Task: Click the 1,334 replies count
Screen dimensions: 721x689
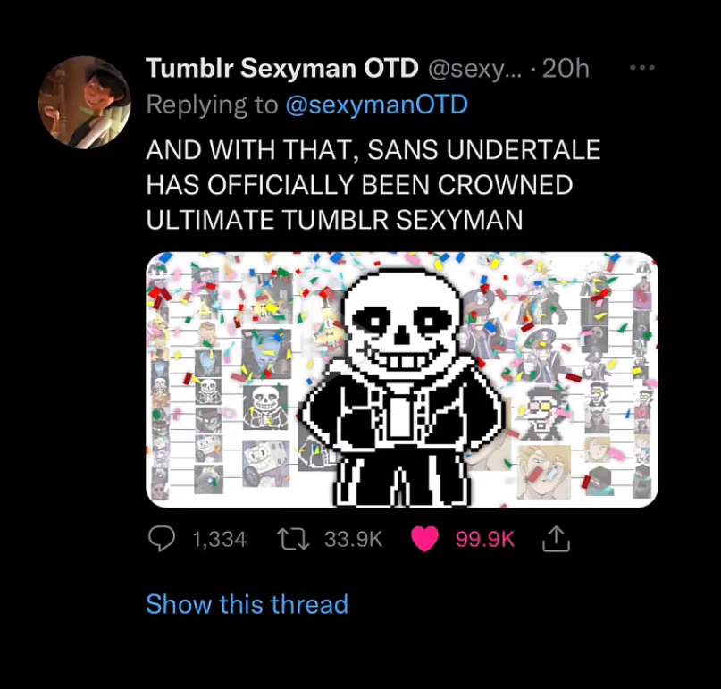Action: (x=219, y=539)
